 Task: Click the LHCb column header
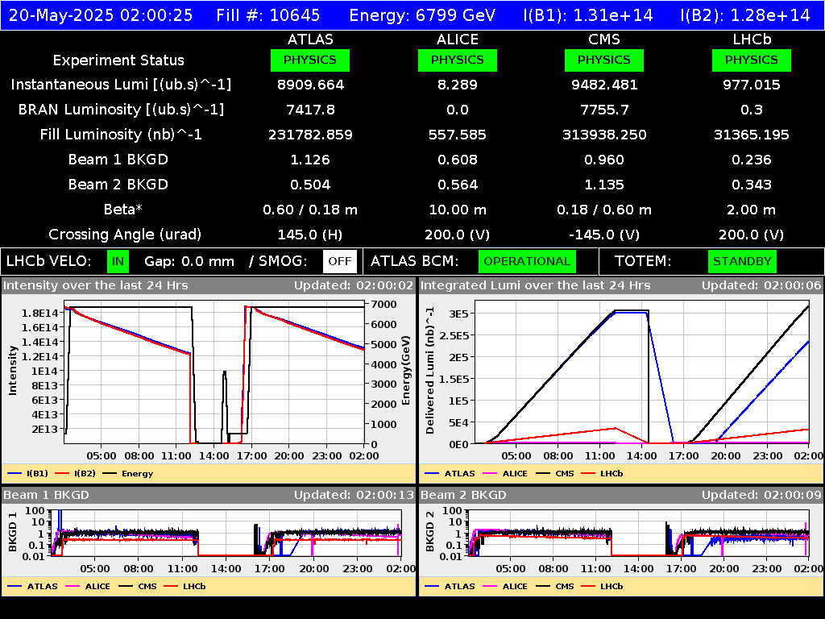click(752, 39)
